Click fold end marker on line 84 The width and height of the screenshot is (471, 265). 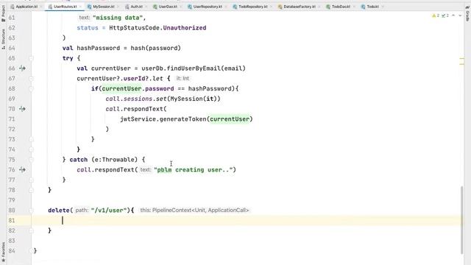point(31,250)
